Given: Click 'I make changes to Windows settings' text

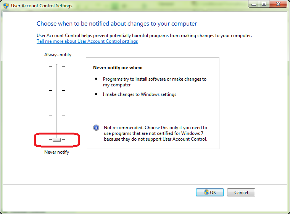Looking at the screenshot, I should pos(140,94).
